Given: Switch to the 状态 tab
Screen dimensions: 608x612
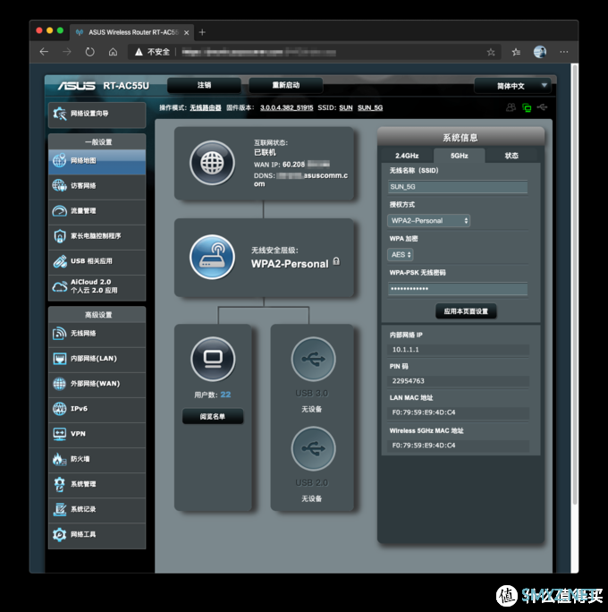Looking at the screenshot, I should (511, 156).
